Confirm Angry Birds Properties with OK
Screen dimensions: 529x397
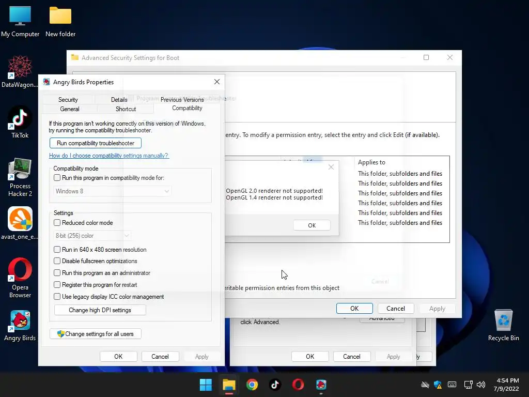[x=118, y=357]
